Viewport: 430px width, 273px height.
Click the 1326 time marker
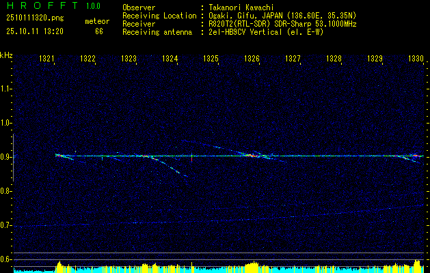pyautogui.click(x=252, y=59)
